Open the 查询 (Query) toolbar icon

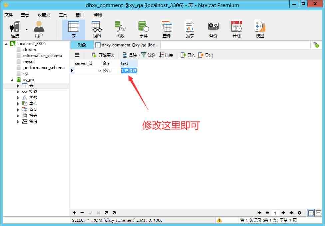pyautogui.click(x=166, y=29)
